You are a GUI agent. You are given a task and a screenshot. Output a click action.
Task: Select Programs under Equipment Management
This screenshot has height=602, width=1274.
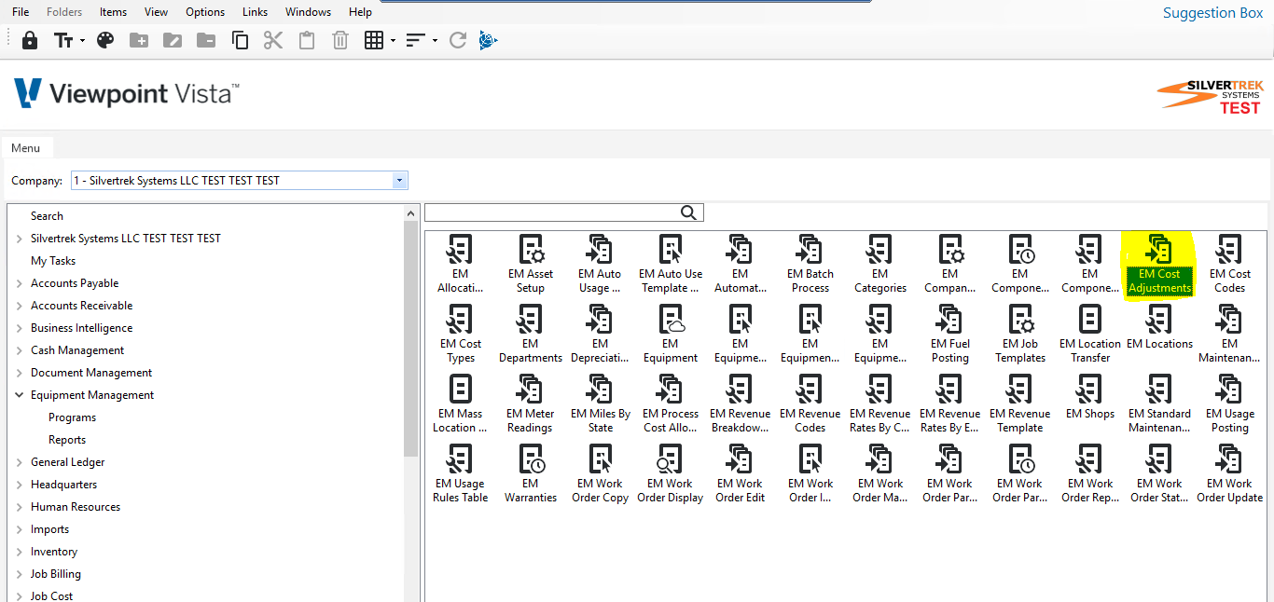[x=72, y=417]
